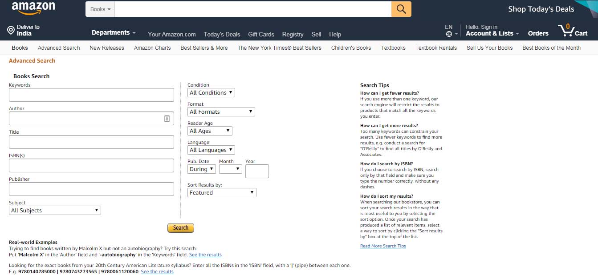This screenshot has width=598, height=275.
Task: Click Read More Search Tips
Action: click(x=382, y=246)
